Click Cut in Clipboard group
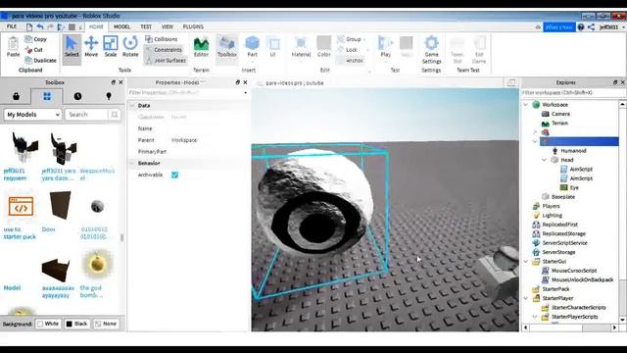The height and width of the screenshot is (353, 627). [34, 50]
